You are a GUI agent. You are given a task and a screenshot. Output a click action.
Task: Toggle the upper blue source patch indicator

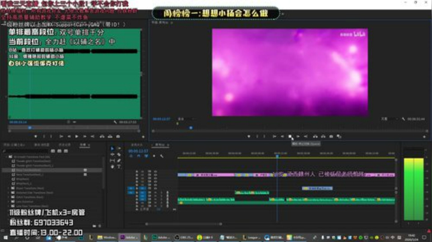[131, 188]
